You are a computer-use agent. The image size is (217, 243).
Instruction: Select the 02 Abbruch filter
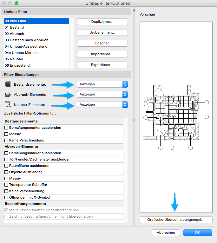point(15,34)
